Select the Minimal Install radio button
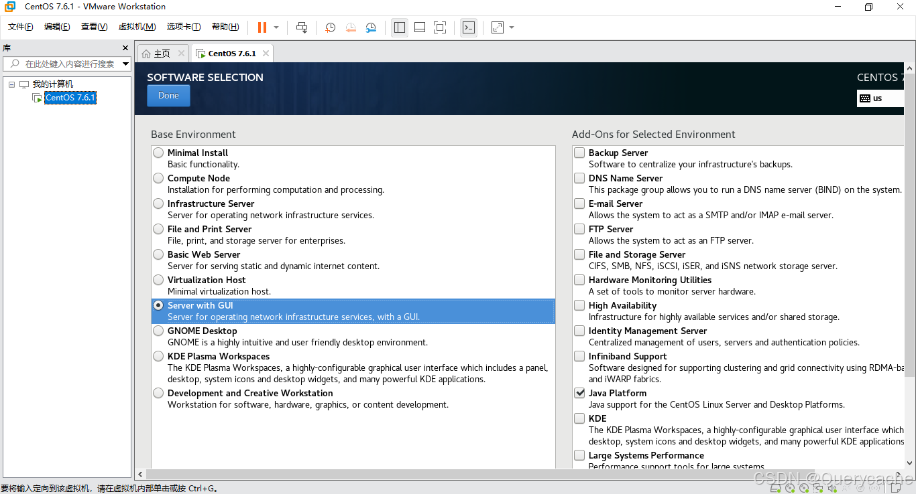Screen dimensions: 916x494 point(158,153)
